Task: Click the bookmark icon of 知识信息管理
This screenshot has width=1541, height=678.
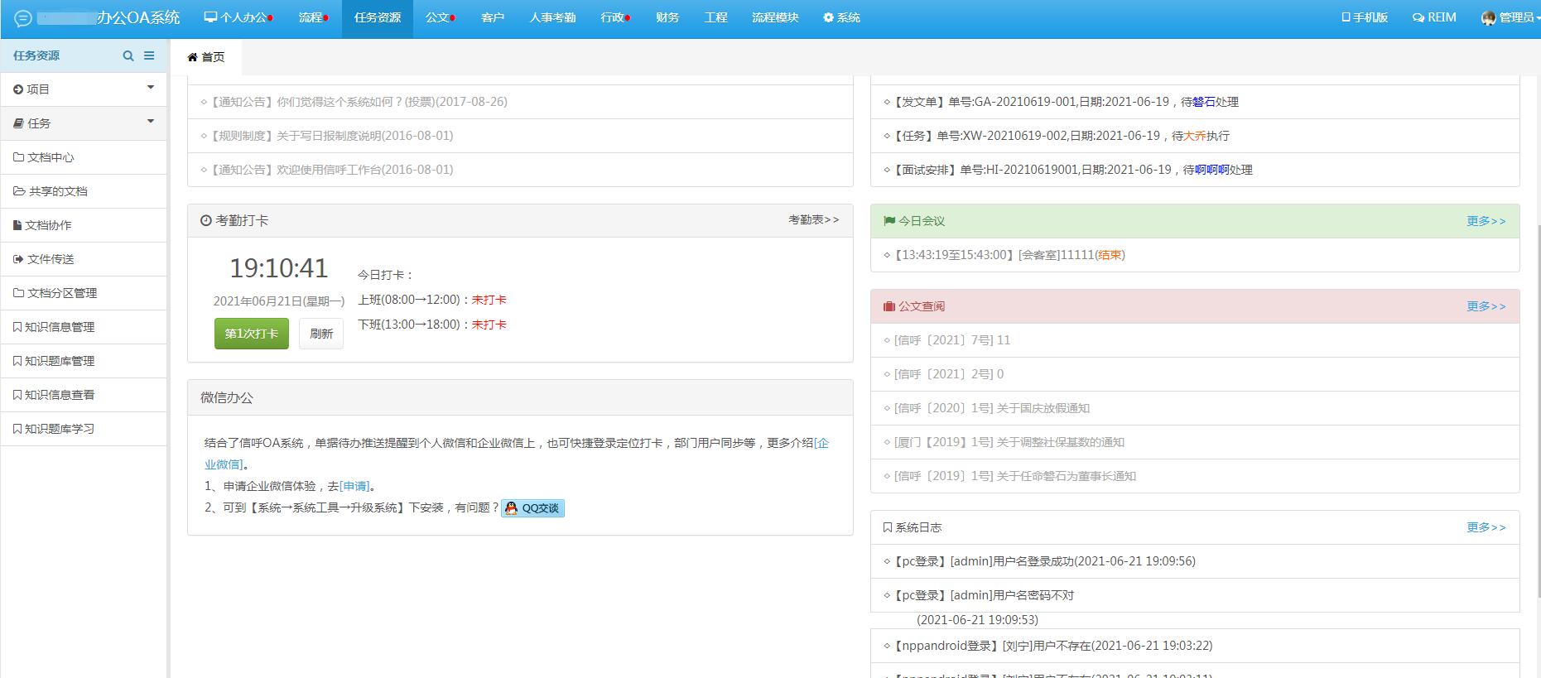Action: coord(17,327)
